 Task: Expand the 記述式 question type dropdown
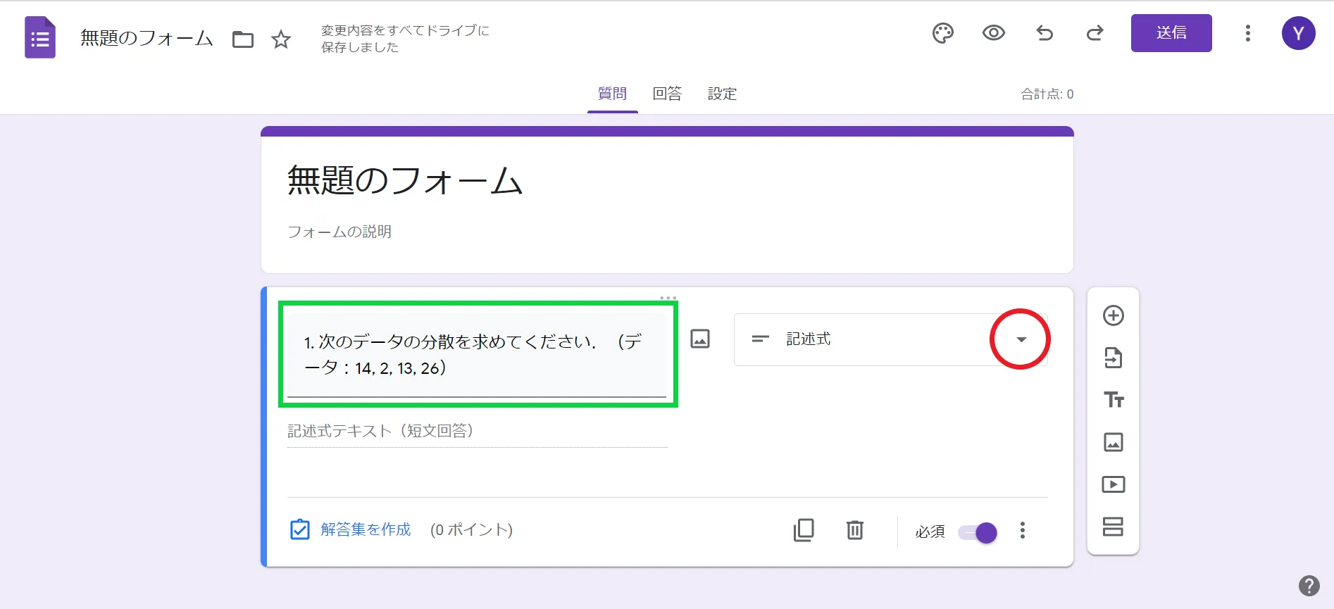pyautogui.click(x=1021, y=339)
